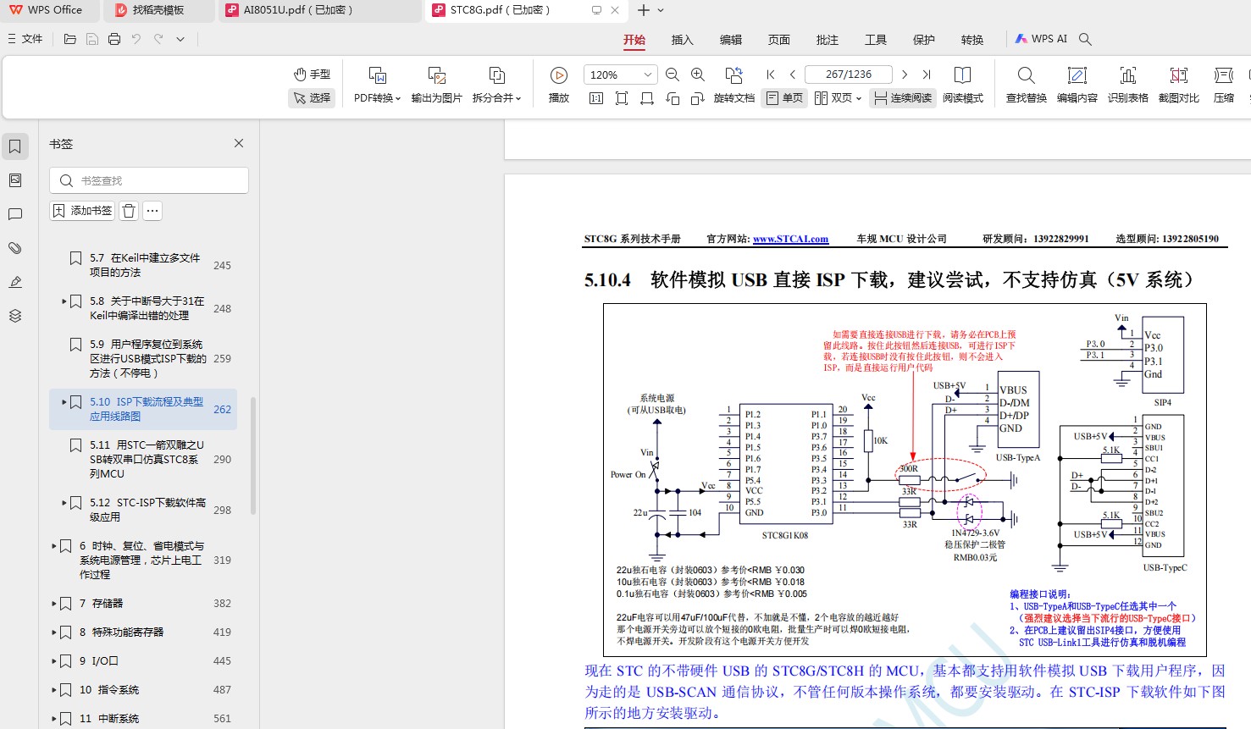Open find and replace (查找替换)
Screen dimensions: 1251x729
tap(1026, 85)
